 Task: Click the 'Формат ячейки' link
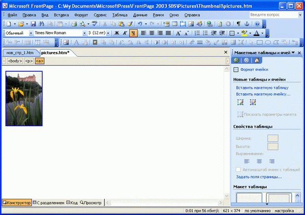tap(254, 70)
